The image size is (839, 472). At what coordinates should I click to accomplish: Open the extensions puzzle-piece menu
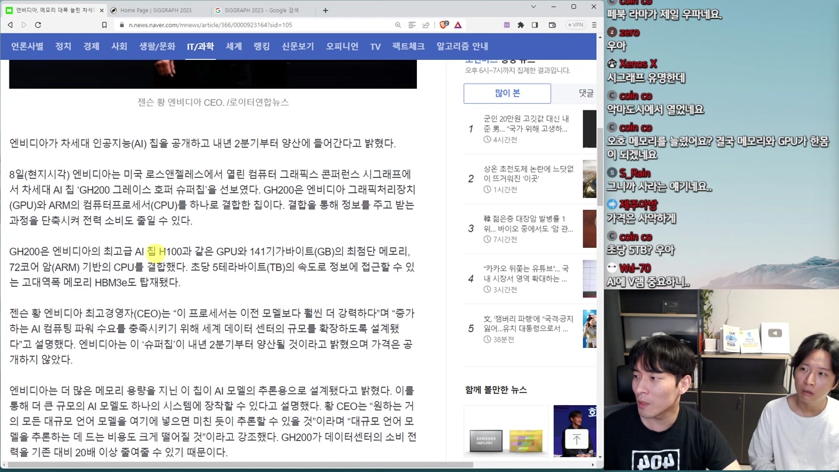click(521, 25)
